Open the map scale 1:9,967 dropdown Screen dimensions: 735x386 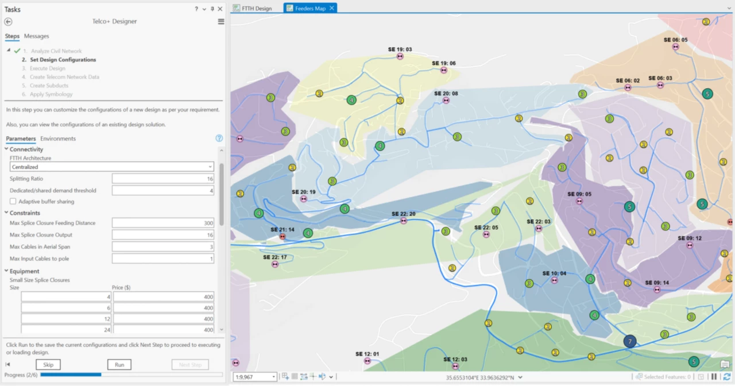(x=273, y=377)
